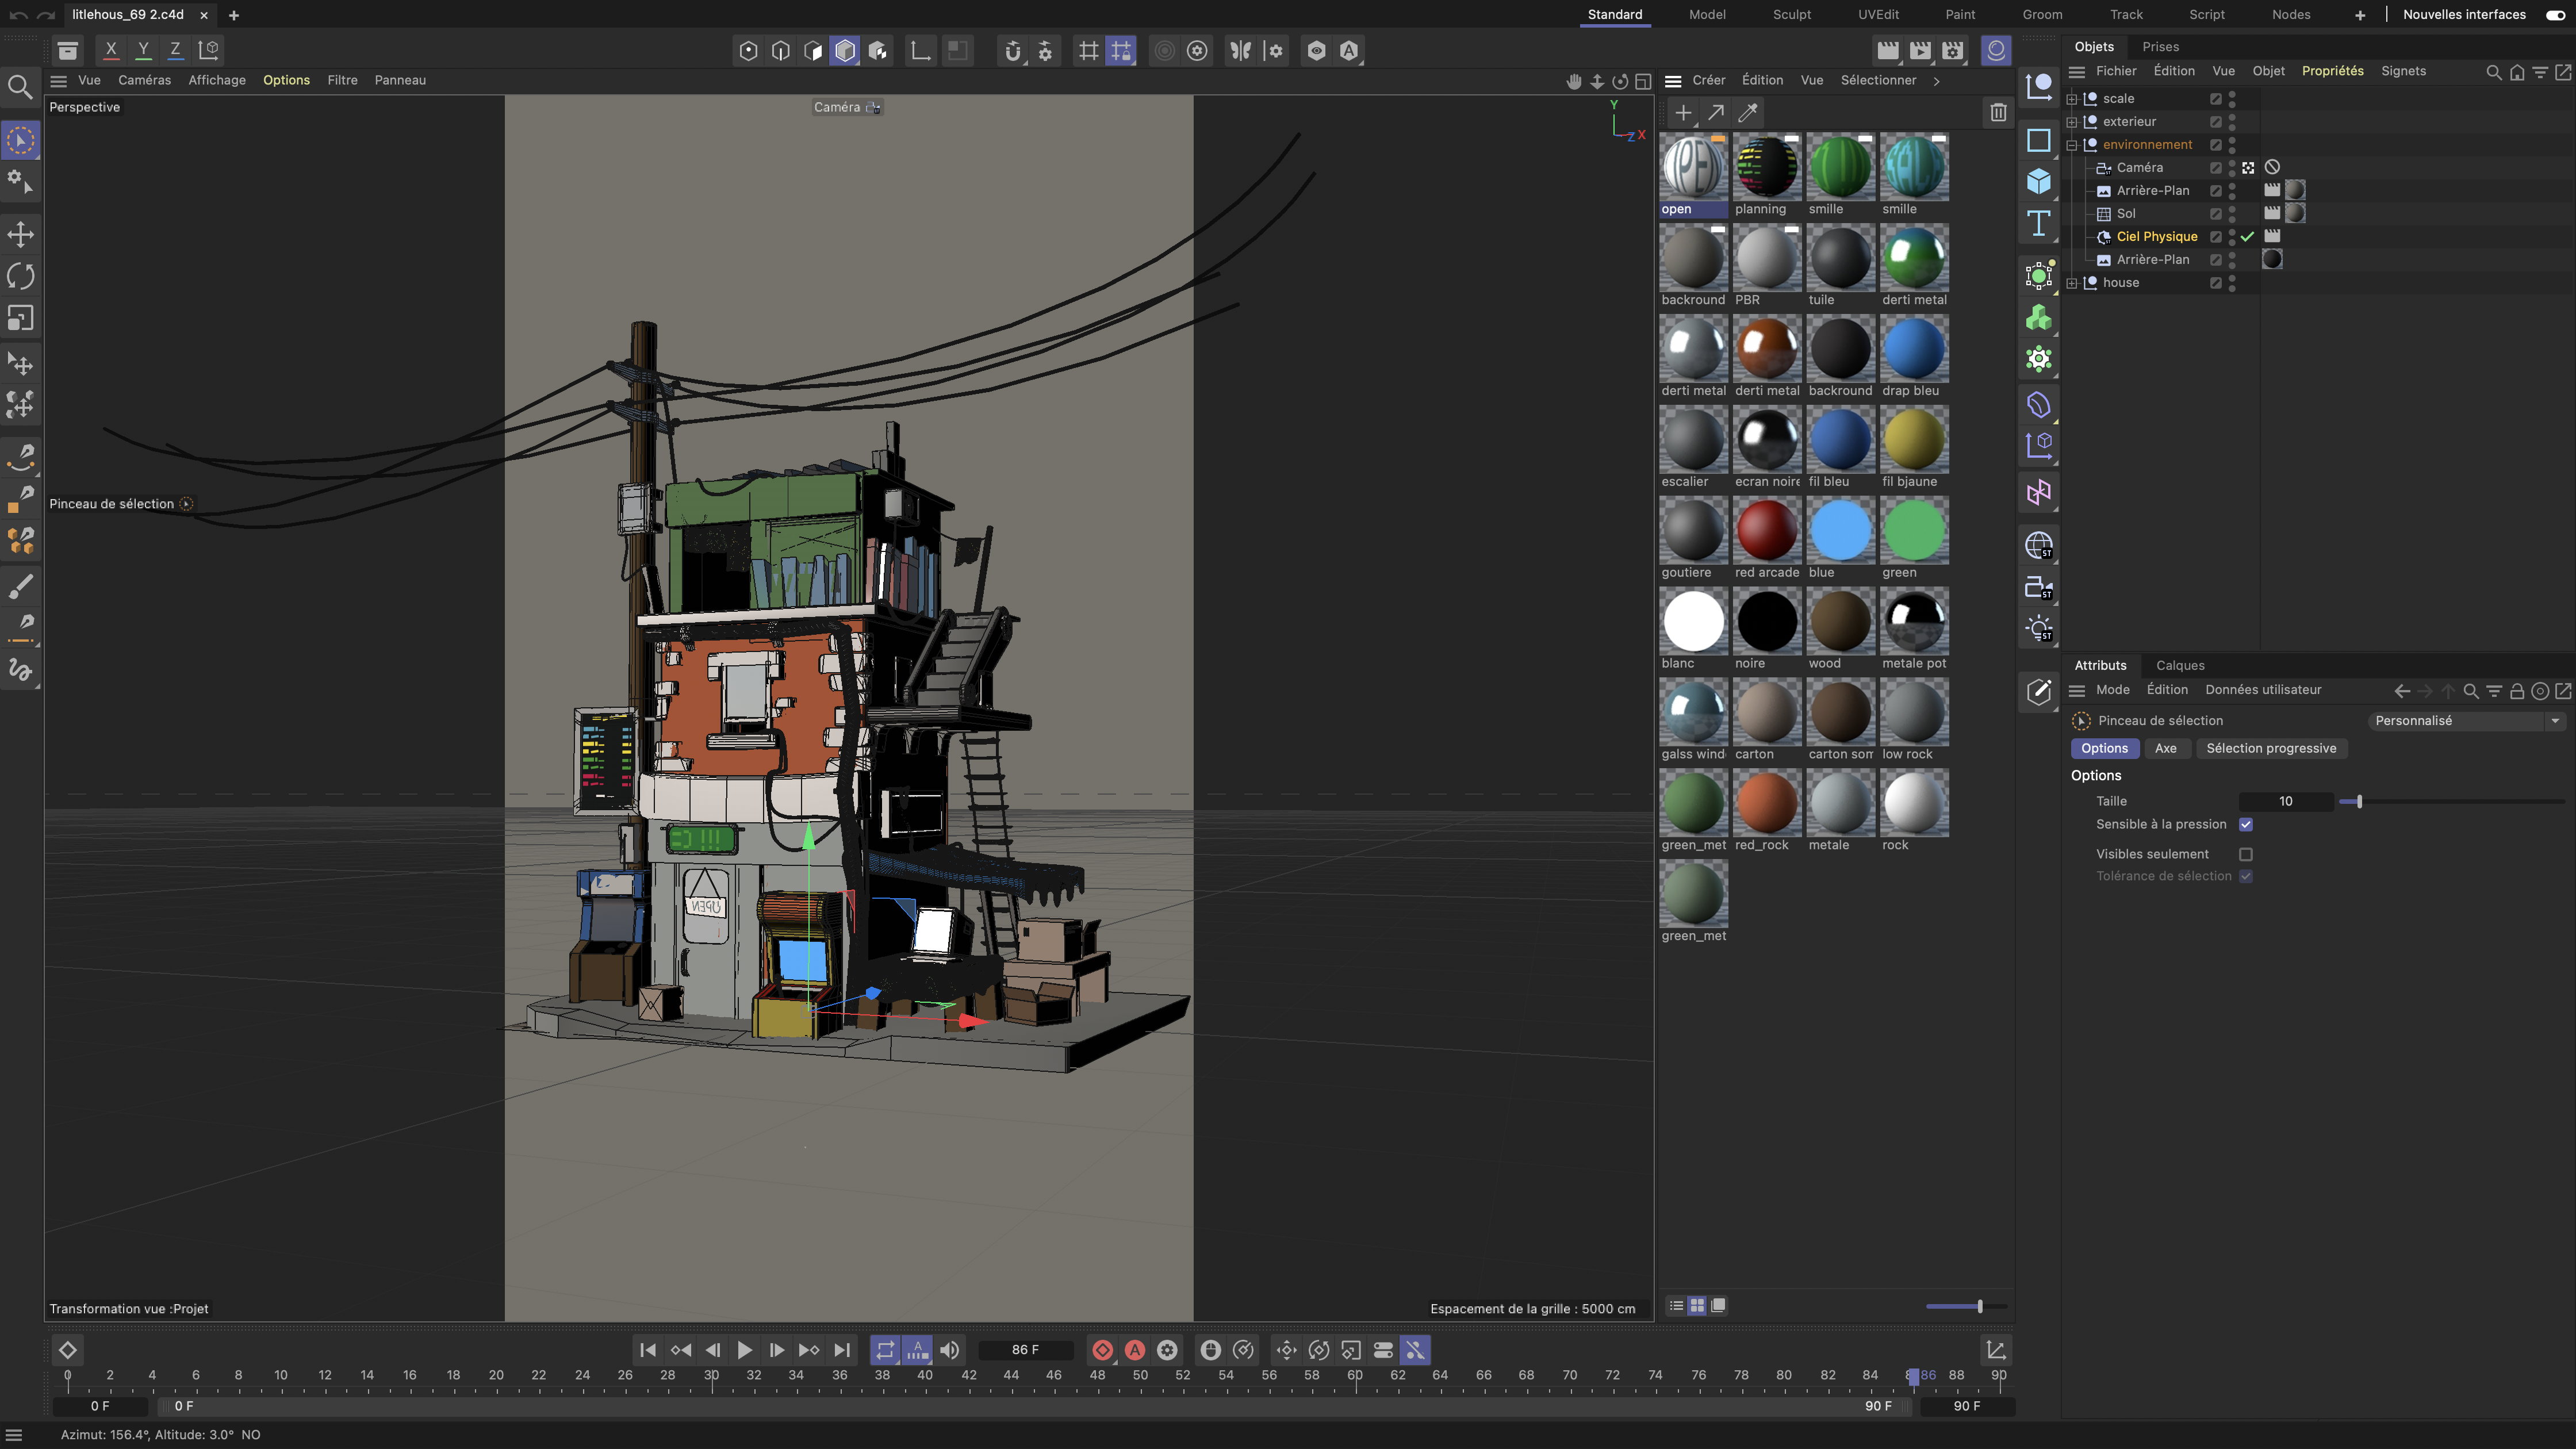Image resolution: width=2576 pixels, height=1449 pixels.
Task: Delete material with trash icon
Action: (x=1997, y=113)
